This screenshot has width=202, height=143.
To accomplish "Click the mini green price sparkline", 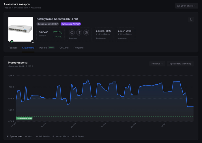I will coord(58,32).
